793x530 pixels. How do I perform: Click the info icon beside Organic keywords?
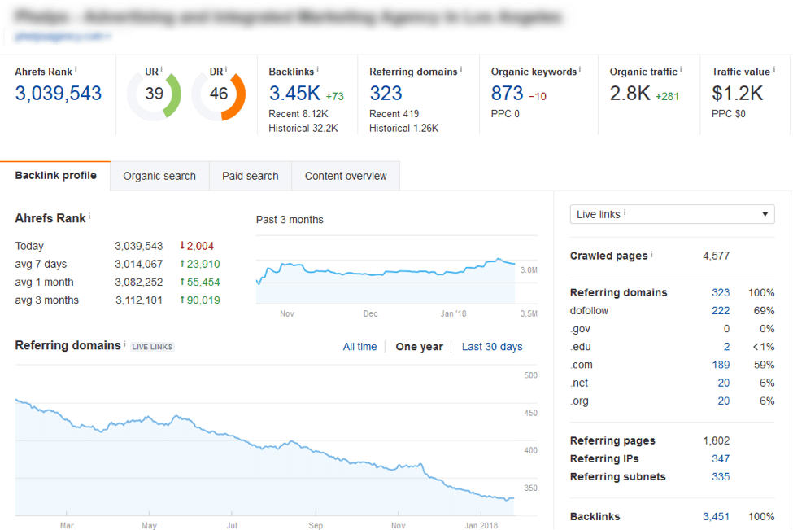tap(580, 69)
